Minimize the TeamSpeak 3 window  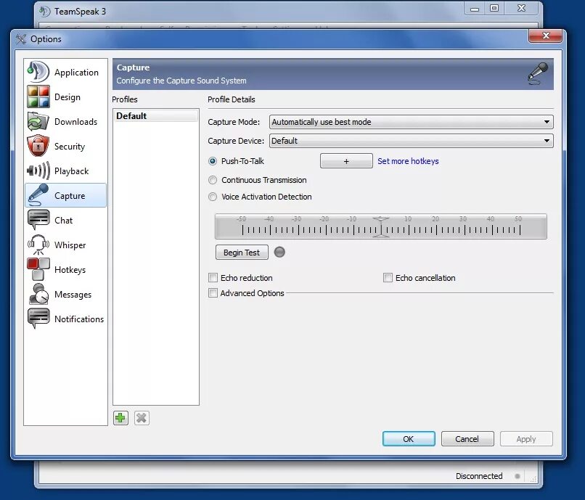pos(475,8)
